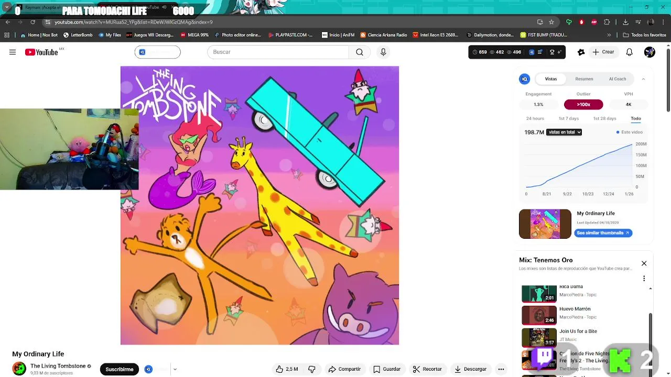
Task: Select the Vistas tab
Action: (x=551, y=79)
